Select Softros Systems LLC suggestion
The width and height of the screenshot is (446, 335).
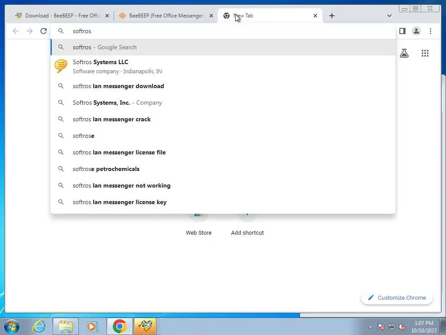(223, 66)
